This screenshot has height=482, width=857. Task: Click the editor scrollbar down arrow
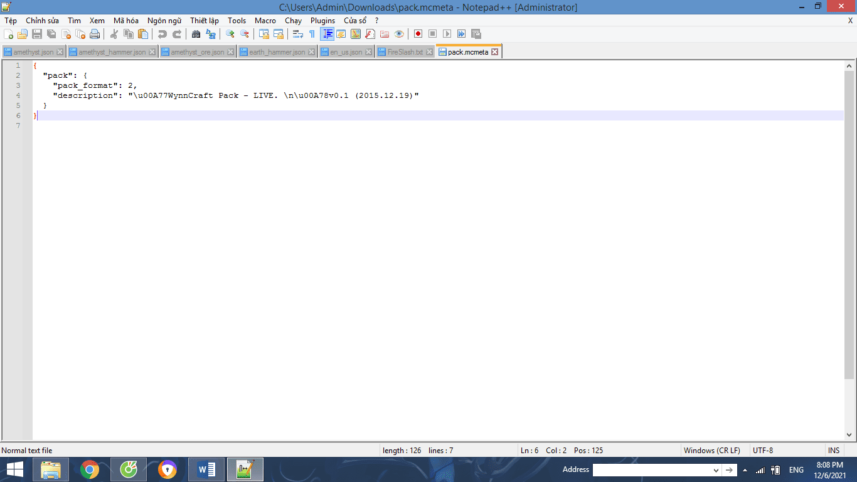pos(849,435)
